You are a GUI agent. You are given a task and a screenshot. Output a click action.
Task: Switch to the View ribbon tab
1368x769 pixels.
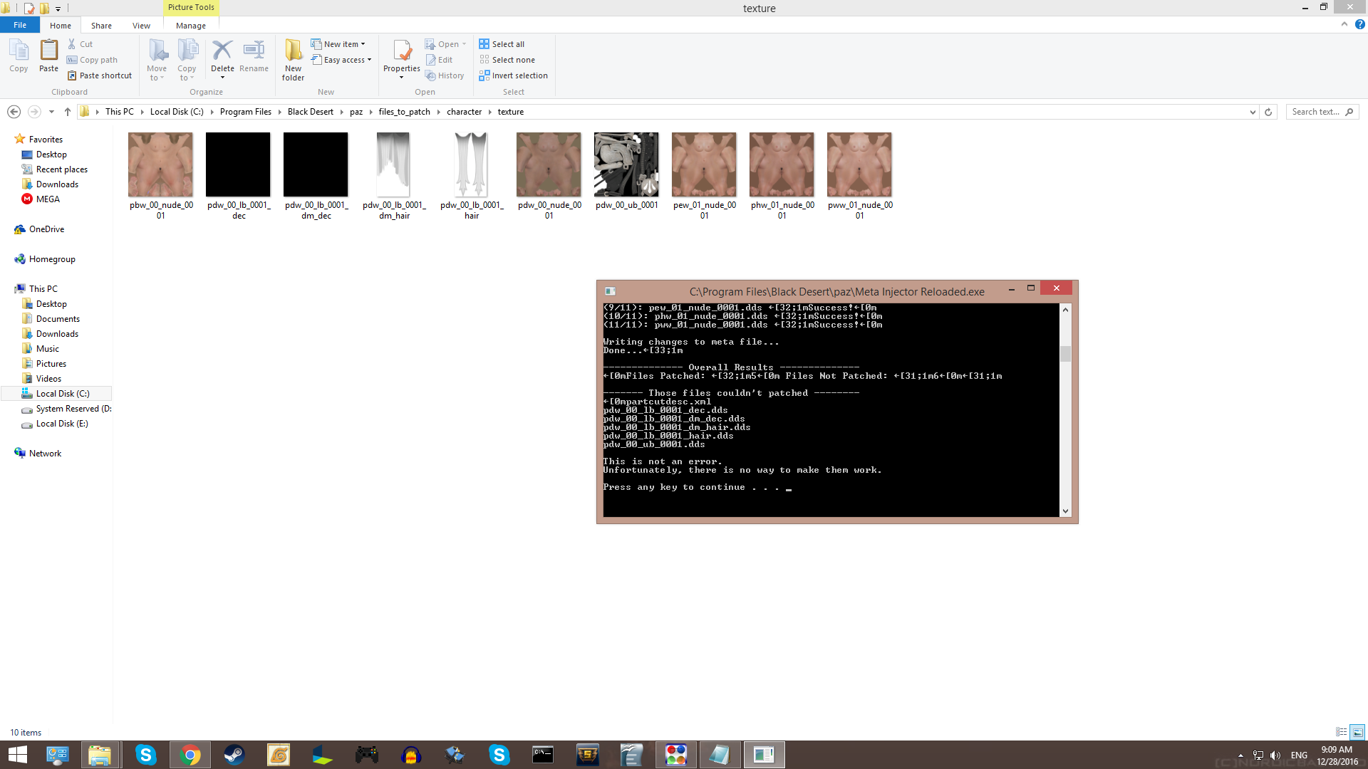click(x=141, y=25)
